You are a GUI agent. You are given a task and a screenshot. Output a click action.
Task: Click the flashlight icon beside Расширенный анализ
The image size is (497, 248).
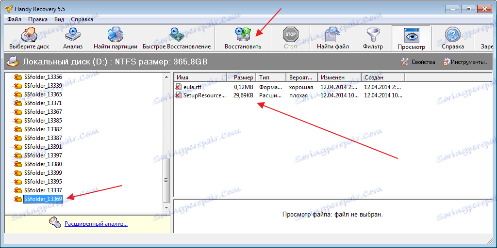click(54, 223)
